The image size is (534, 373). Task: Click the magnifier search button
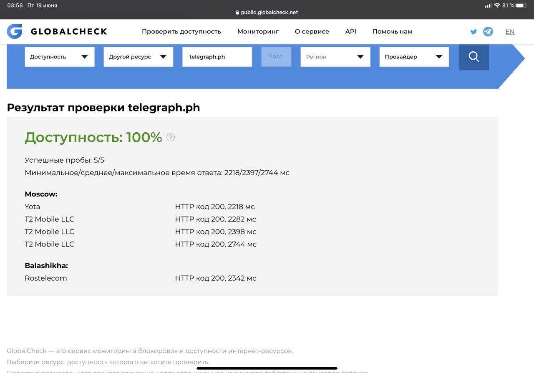pos(474,57)
